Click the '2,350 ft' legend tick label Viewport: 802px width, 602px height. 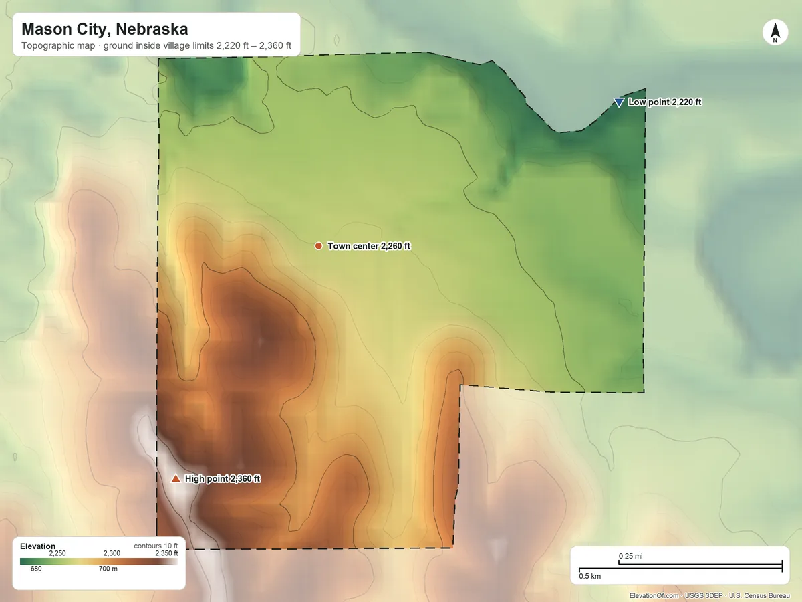166,553
